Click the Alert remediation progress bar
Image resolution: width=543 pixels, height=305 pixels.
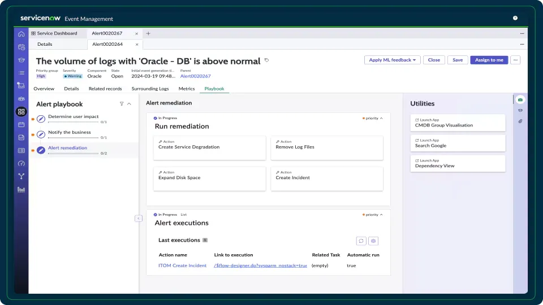(x=73, y=153)
